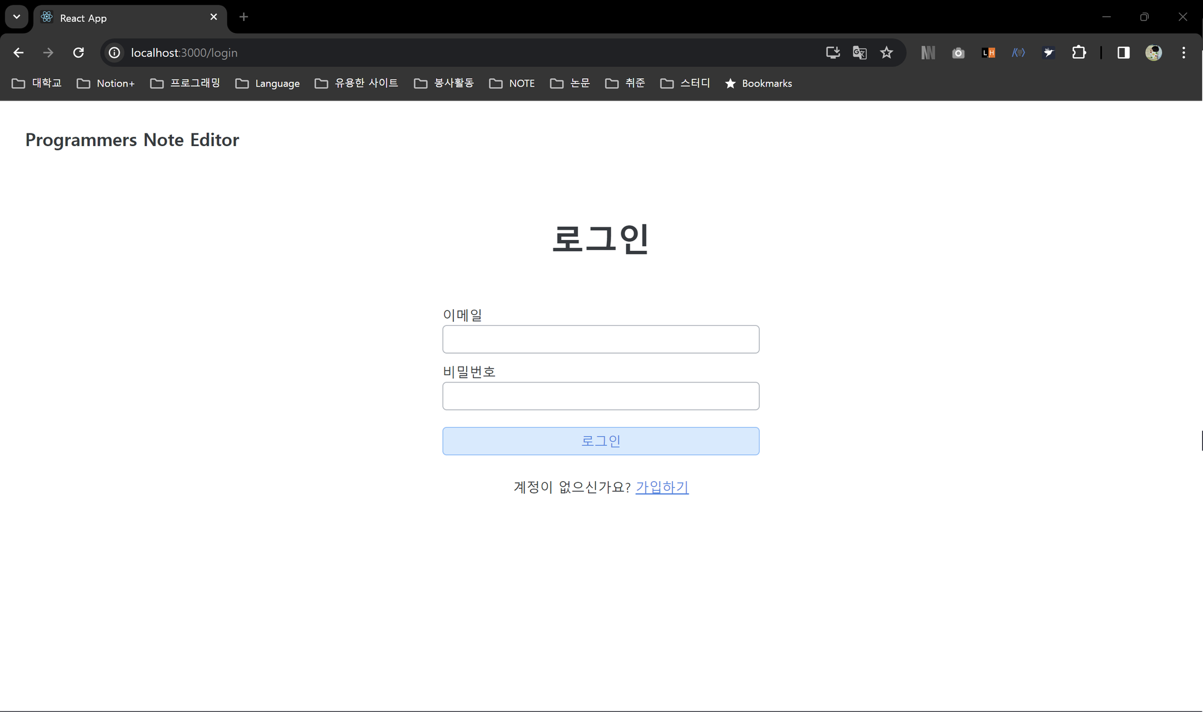The height and width of the screenshot is (712, 1203).
Task: Toggle the browser side panel
Action: [x=1123, y=53]
